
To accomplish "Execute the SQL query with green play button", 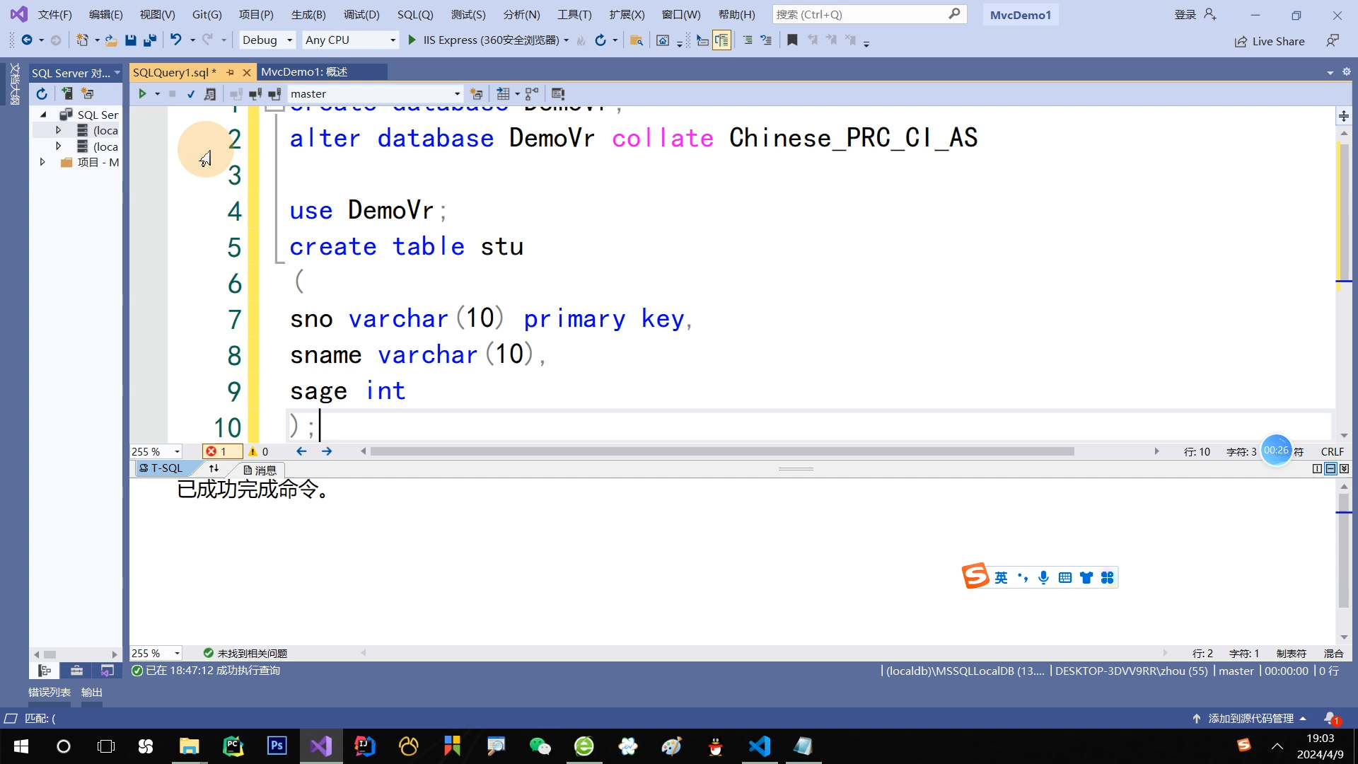I will (142, 93).
